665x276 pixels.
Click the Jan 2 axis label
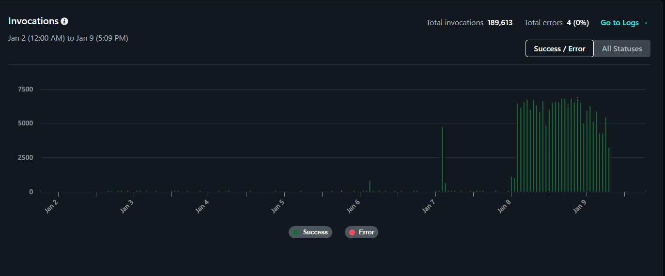[51, 207]
